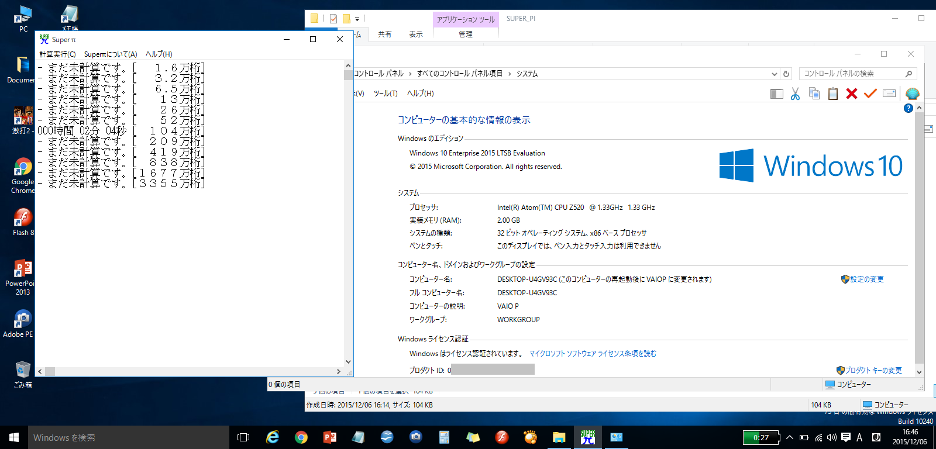Viewport: 936px width, 449px height.
Task: Open ヘルプ(H) menu in the System window
Action: (x=421, y=94)
